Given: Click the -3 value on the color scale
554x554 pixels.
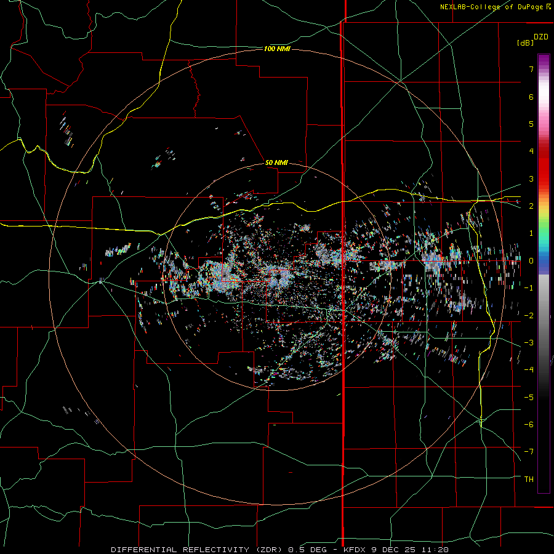Looking at the screenshot, I should pyautogui.click(x=529, y=343).
